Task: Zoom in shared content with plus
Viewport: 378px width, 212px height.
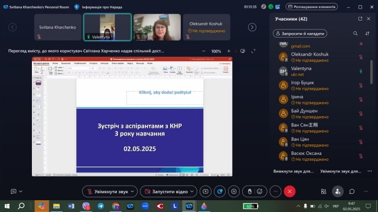Action: click(229, 51)
